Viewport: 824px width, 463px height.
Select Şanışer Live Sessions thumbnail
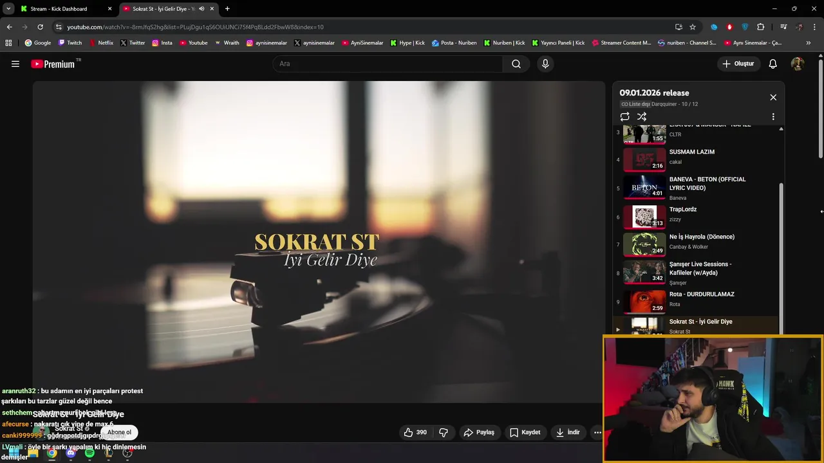[644, 271]
